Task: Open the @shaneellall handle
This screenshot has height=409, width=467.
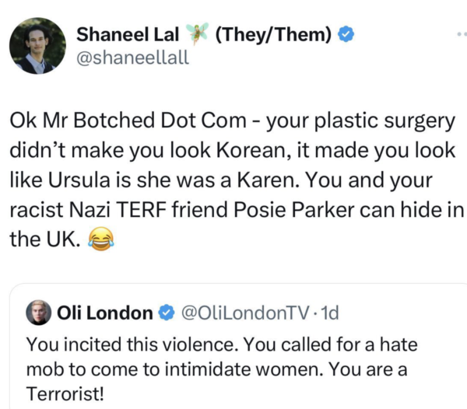Action: point(132,58)
